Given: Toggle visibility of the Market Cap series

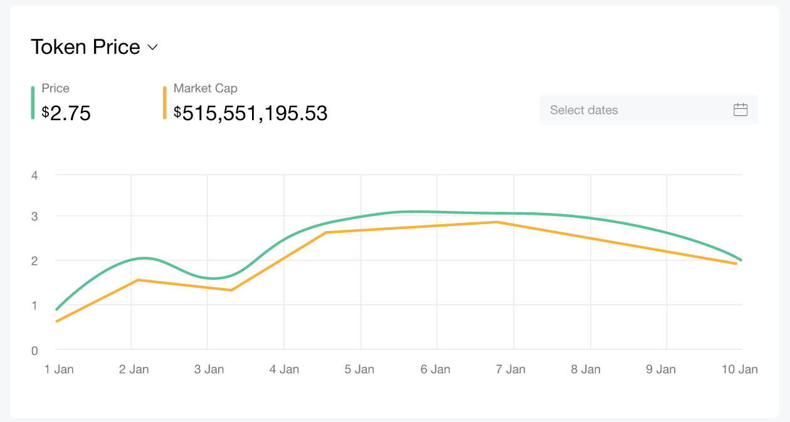Looking at the screenshot, I should point(206,88).
